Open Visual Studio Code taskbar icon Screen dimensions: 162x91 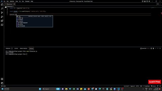click(x=118, y=89)
